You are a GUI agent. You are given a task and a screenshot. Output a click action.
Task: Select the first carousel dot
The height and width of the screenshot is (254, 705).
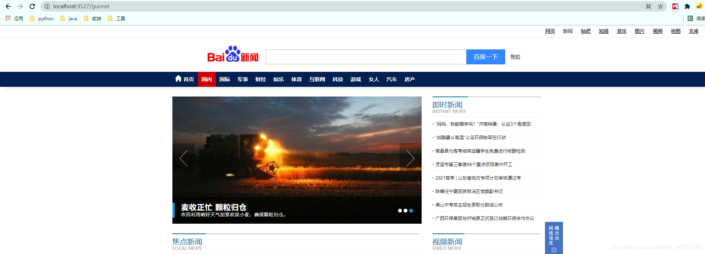tap(400, 211)
